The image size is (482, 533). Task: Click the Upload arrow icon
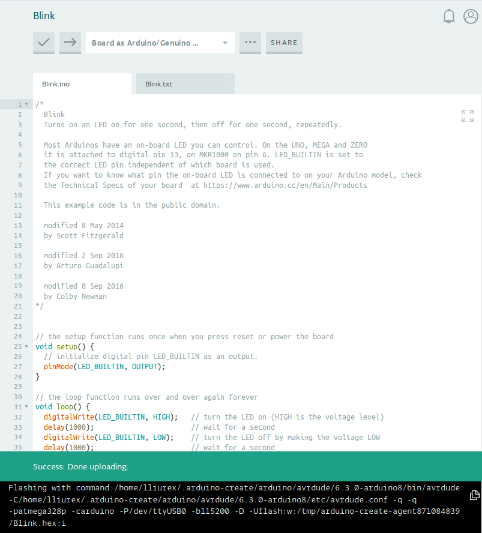click(70, 43)
